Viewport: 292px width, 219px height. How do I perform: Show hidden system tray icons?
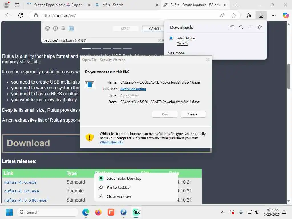222,212
